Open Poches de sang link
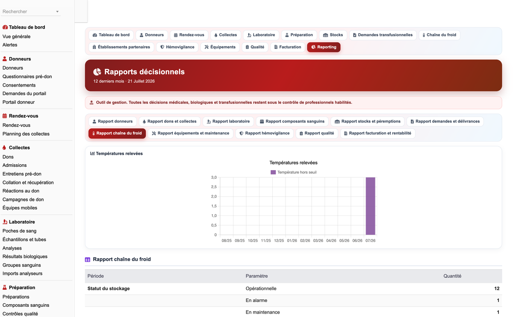Viewport: 513px width, 317px height. pyautogui.click(x=20, y=231)
